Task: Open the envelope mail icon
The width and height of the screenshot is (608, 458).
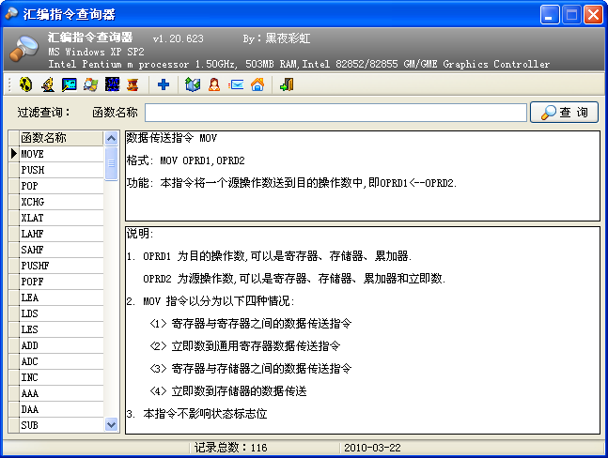Action: (236, 85)
